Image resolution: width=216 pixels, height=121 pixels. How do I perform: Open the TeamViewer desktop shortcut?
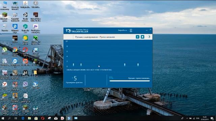[x=15, y=62]
